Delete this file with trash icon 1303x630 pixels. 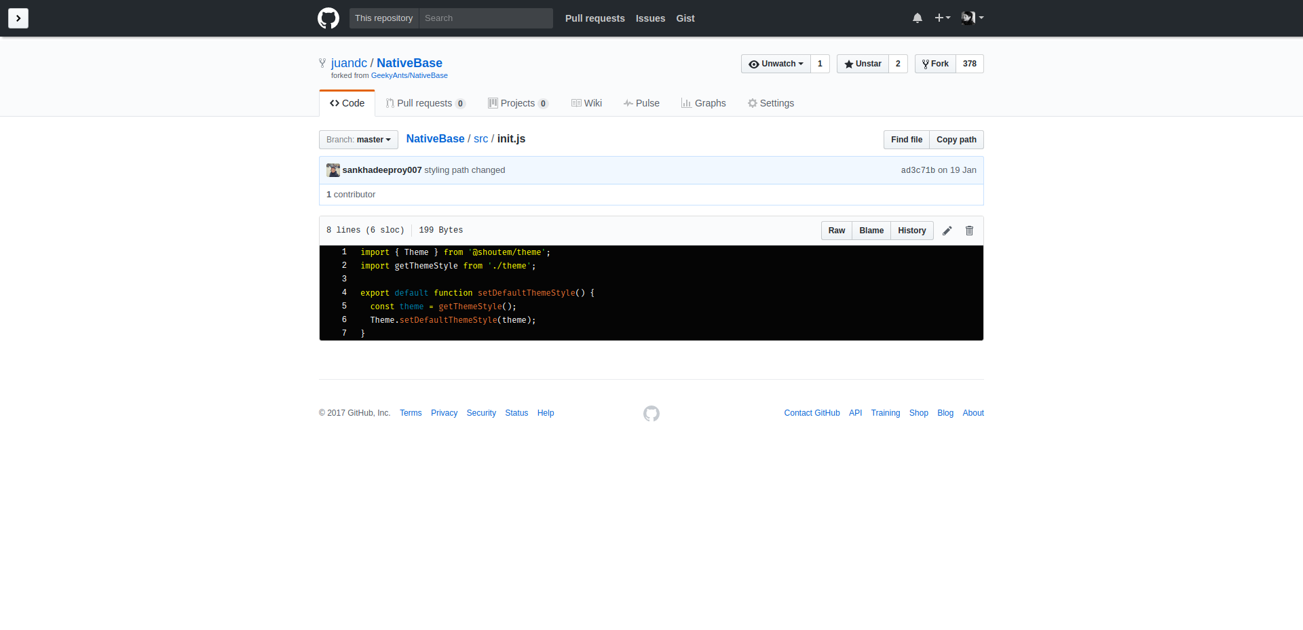click(x=970, y=231)
